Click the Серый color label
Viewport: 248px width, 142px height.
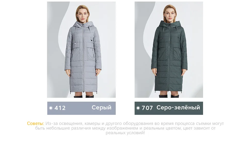102,108
